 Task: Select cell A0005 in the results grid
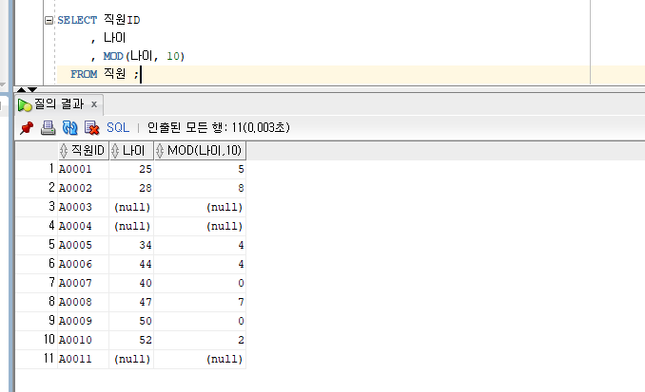tap(83, 245)
